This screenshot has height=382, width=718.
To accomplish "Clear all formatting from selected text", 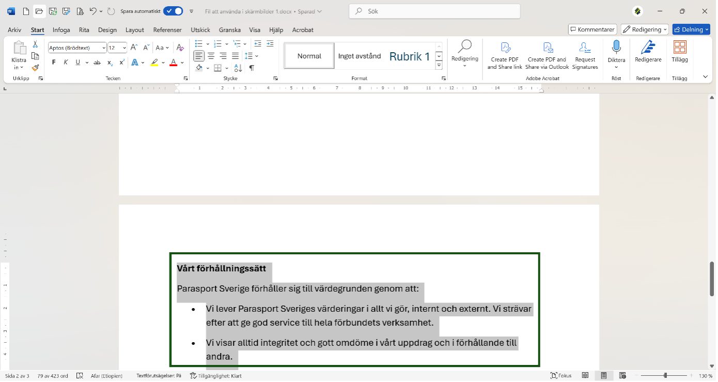I will tap(180, 48).
